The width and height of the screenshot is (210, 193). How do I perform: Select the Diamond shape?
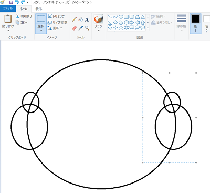tap(115, 22)
